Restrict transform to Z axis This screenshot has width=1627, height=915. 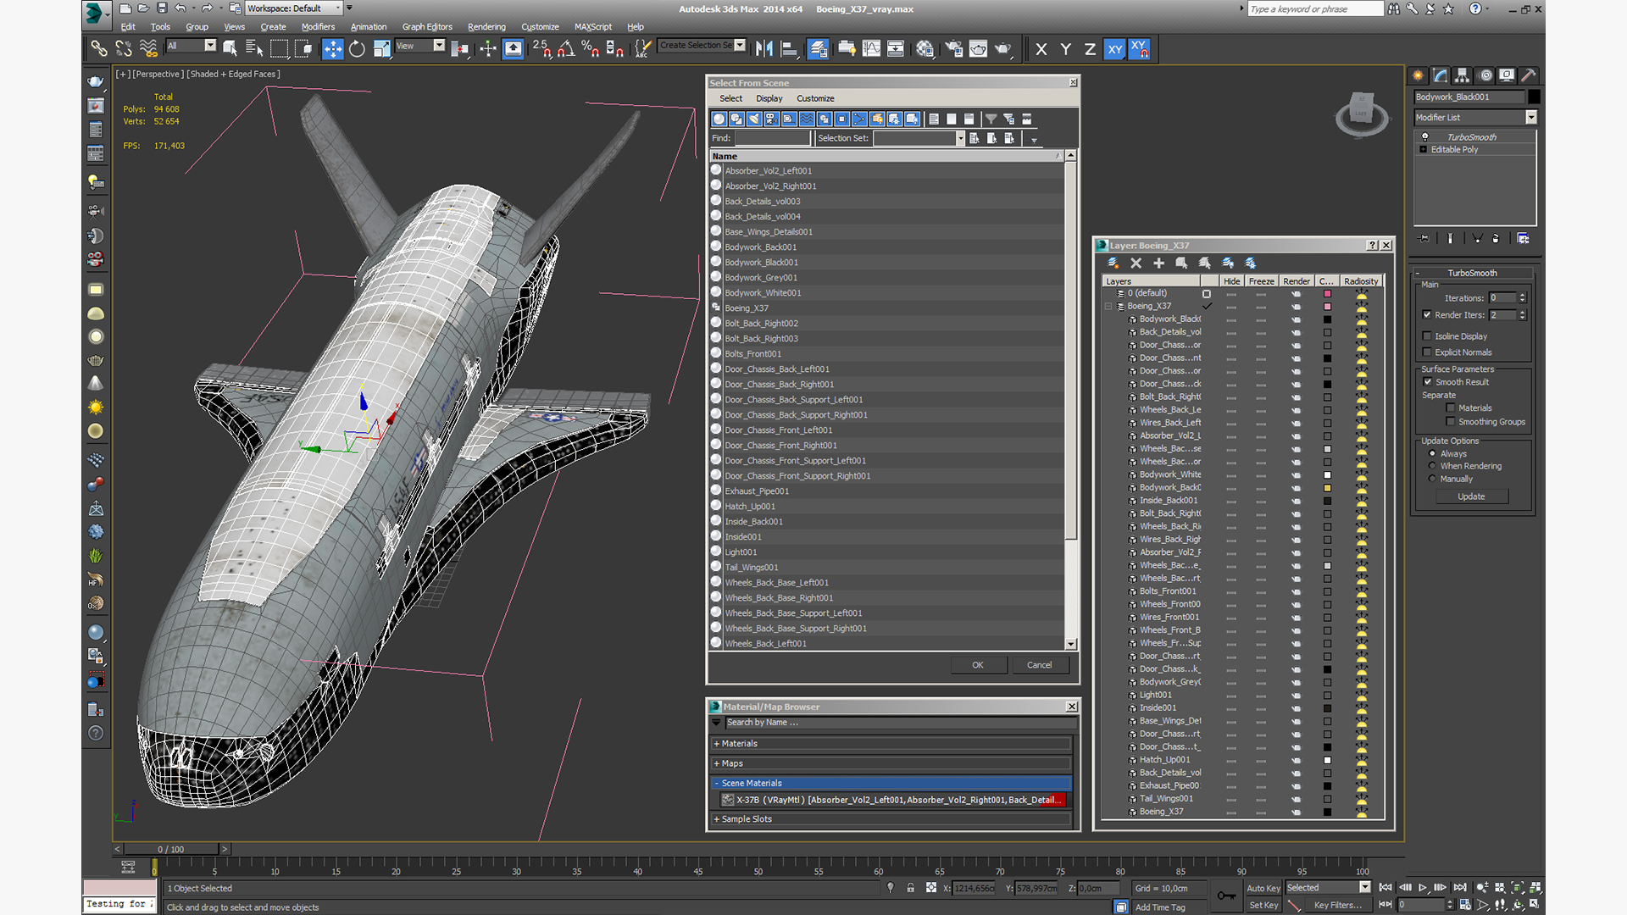click(1090, 49)
